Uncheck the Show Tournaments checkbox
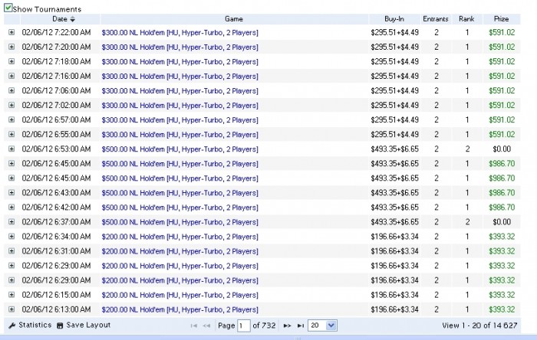 point(8,8)
